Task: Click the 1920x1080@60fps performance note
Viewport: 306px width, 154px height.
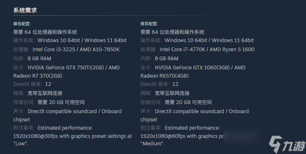Action: coord(182,136)
